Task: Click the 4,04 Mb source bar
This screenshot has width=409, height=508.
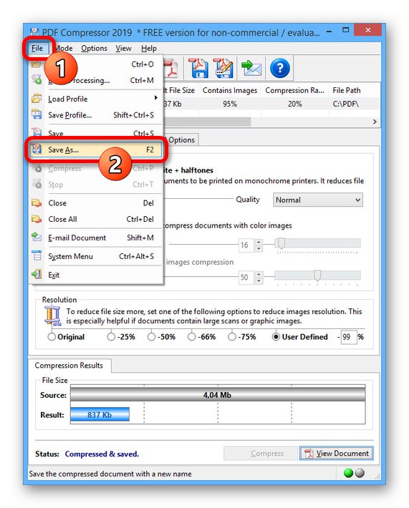Action: (218, 395)
